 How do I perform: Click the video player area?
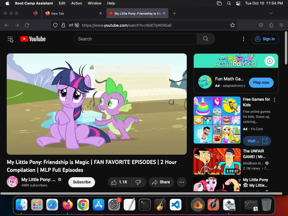pyautogui.click(x=97, y=104)
